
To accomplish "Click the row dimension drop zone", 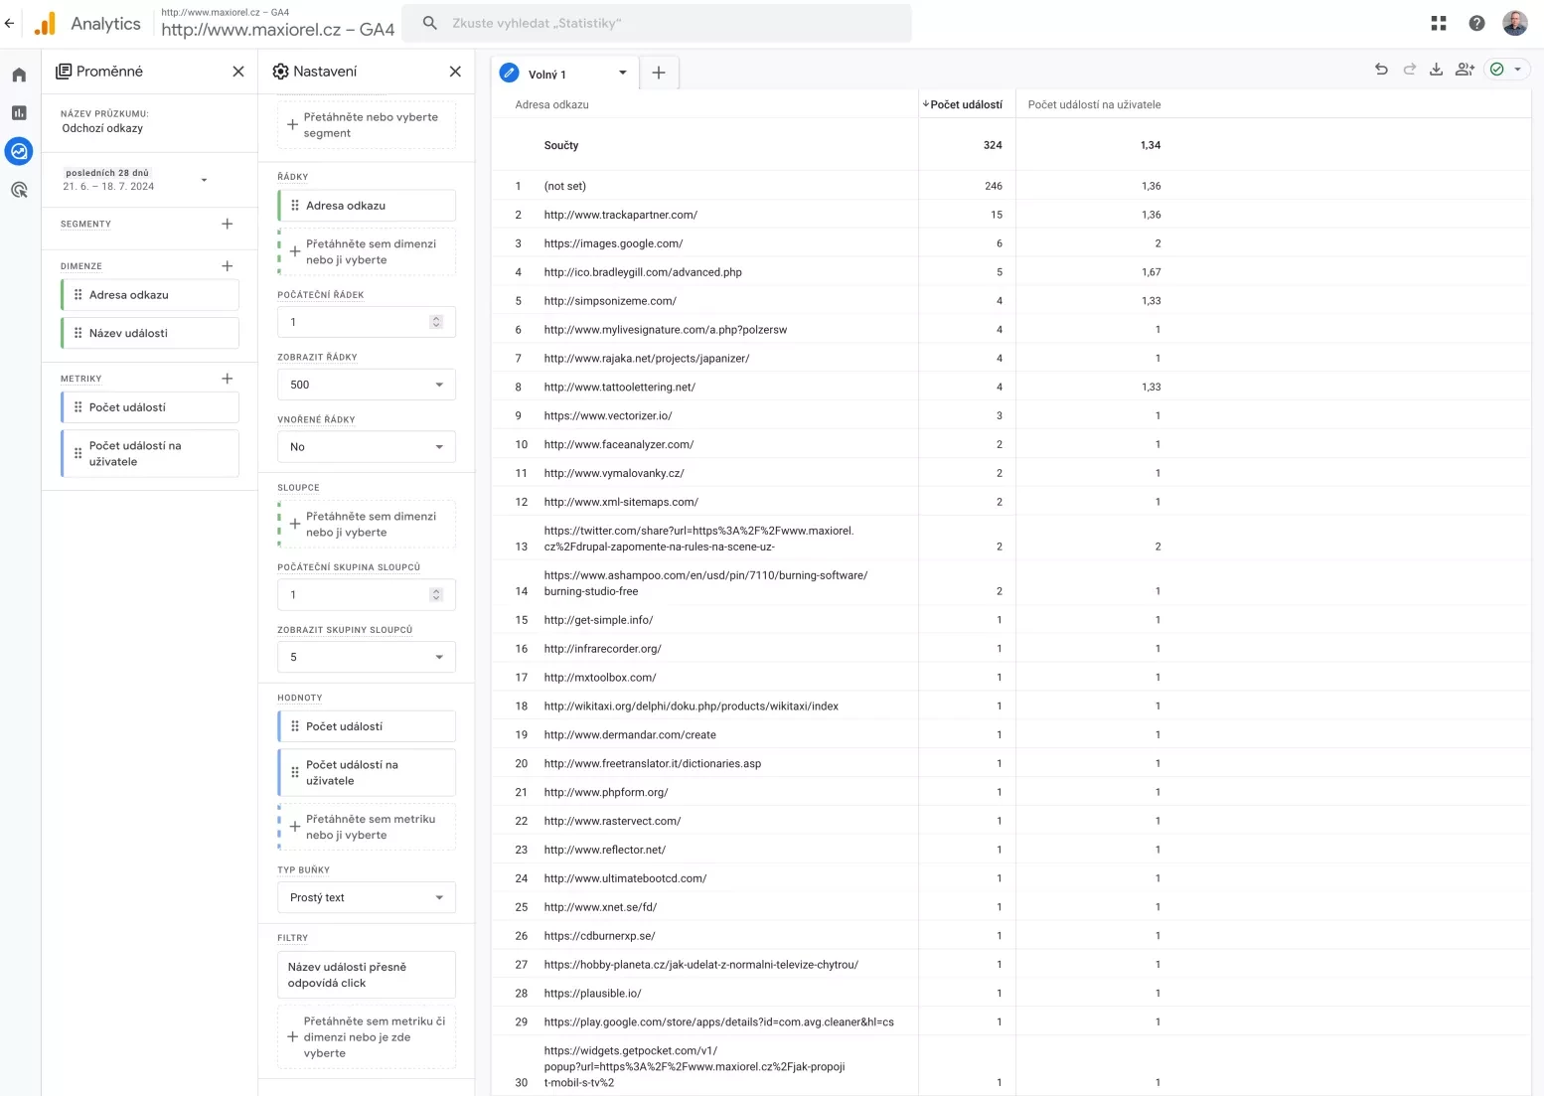I will pos(367,252).
